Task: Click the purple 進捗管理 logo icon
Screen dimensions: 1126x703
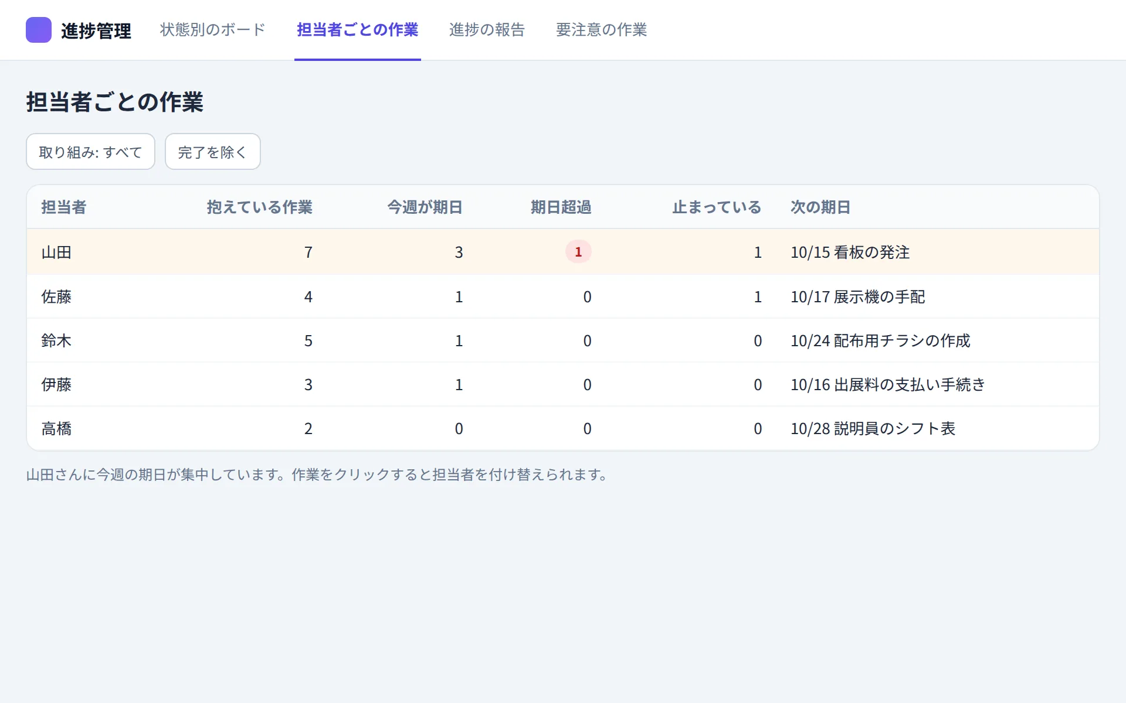Action: pos(39,30)
